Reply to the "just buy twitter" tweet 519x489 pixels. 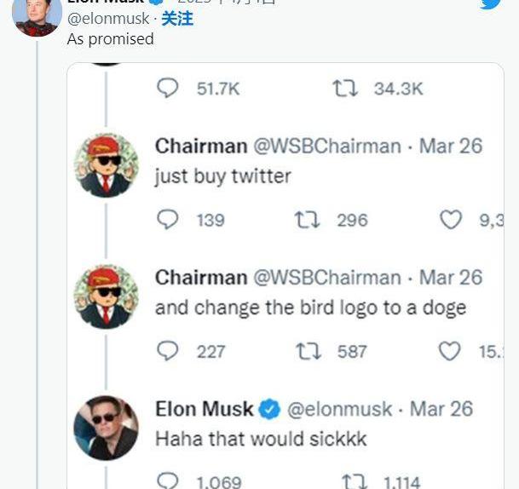[x=169, y=220]
